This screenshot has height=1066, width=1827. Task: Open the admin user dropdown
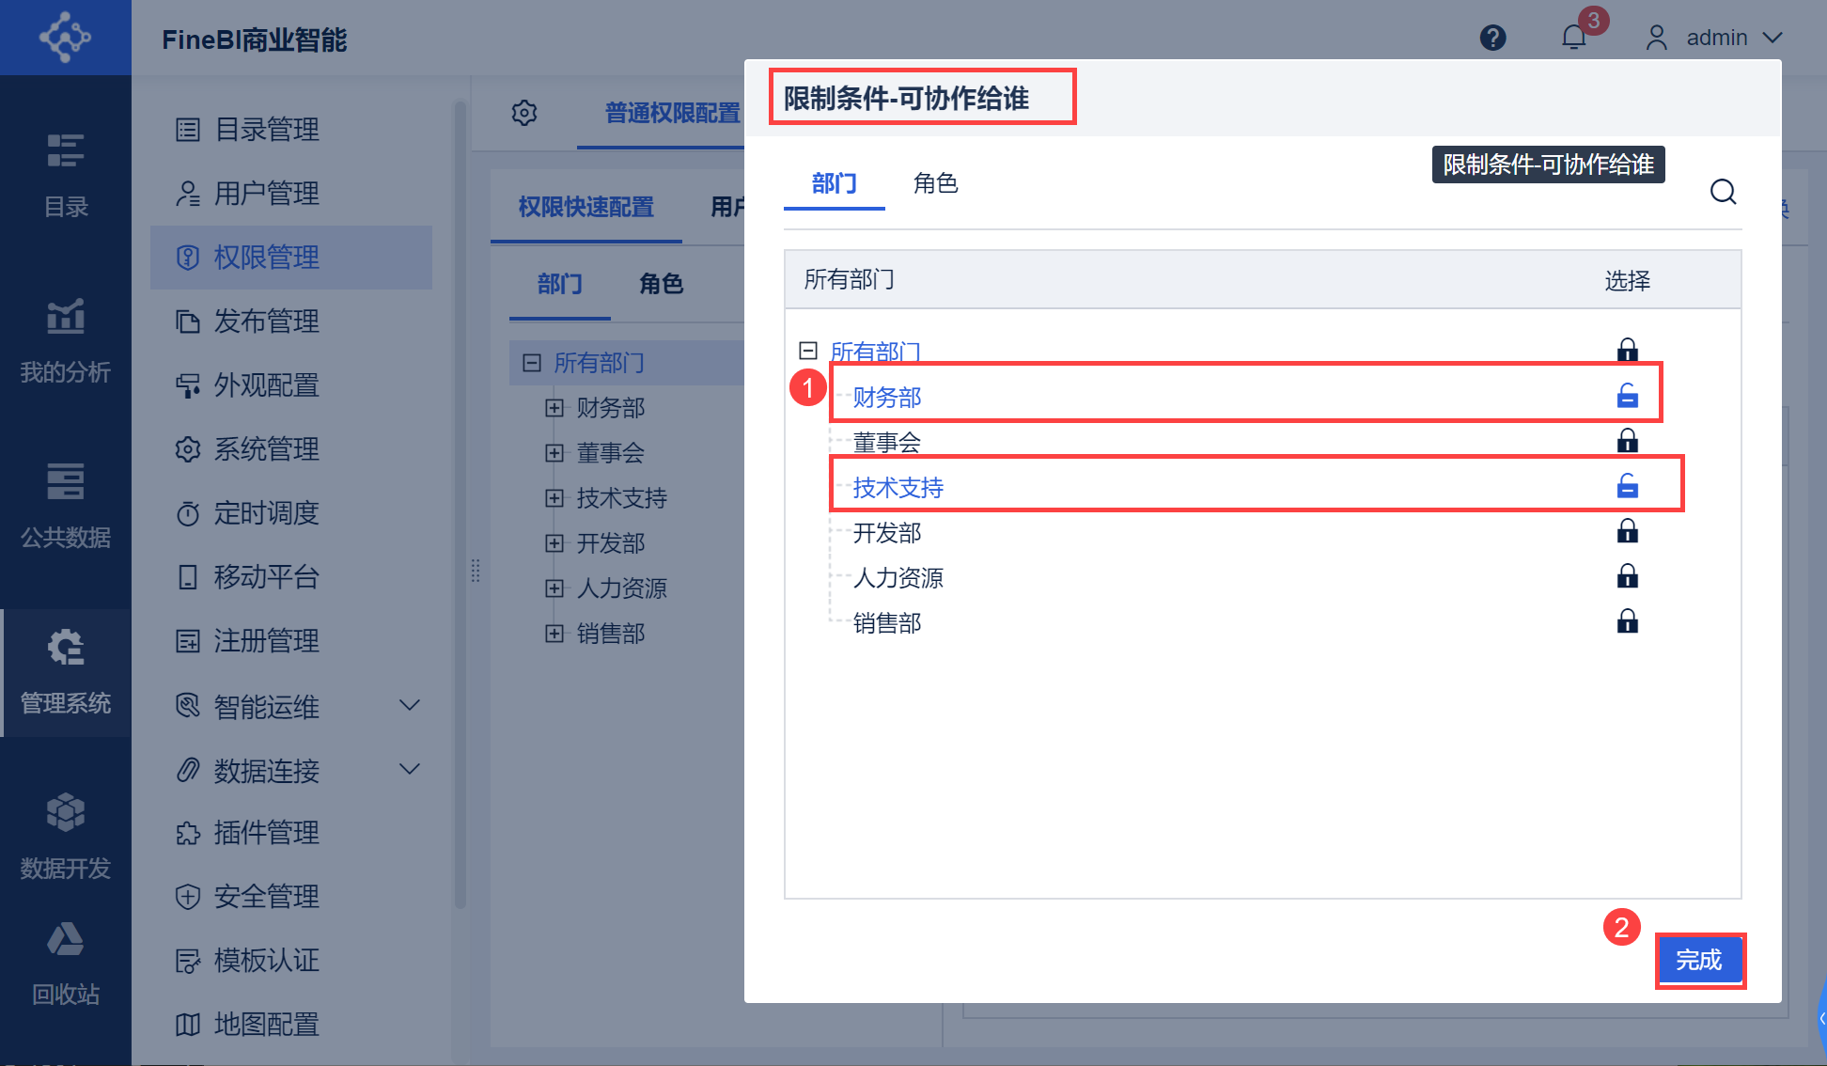[1715, 38]
